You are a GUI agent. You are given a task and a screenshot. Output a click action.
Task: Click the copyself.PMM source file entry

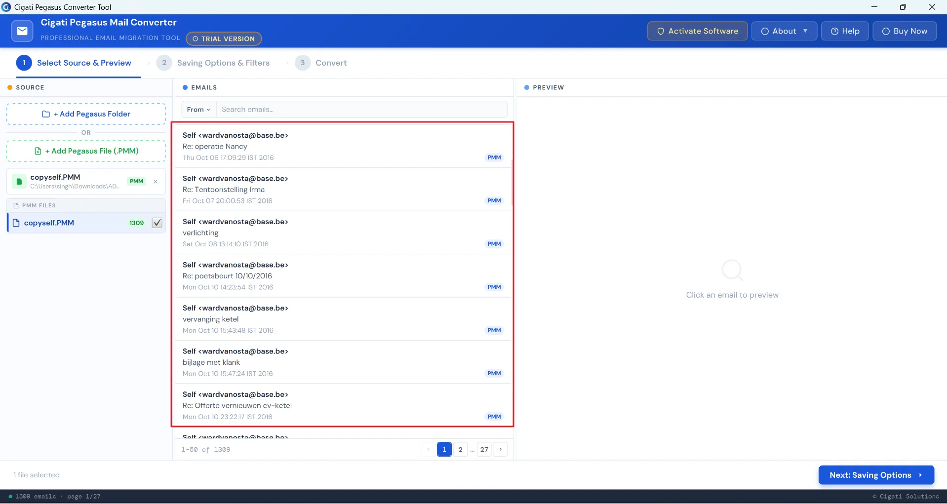click(86, 181)
